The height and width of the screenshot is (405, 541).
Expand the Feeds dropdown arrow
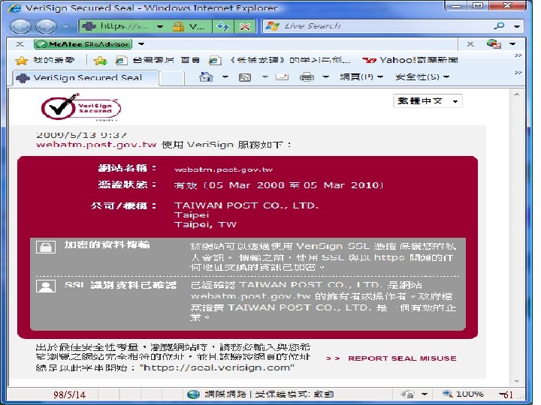tap(265, 76)
